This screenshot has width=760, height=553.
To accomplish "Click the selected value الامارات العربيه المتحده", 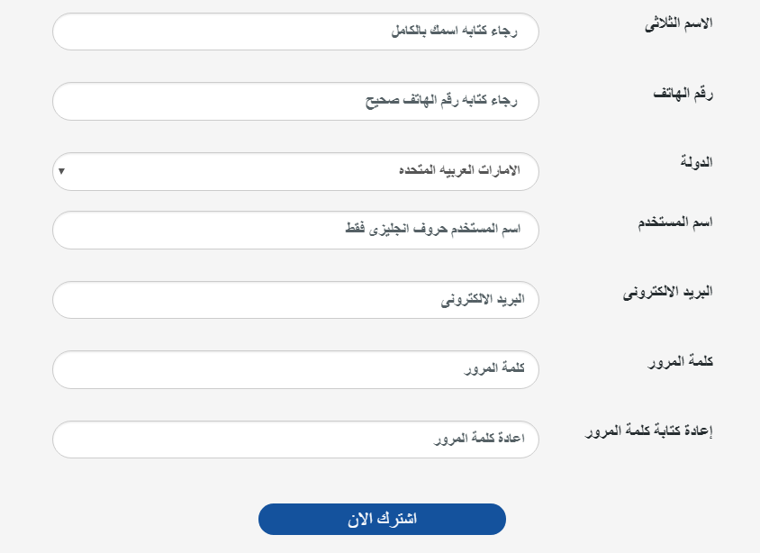I will [x=459, y=170].
